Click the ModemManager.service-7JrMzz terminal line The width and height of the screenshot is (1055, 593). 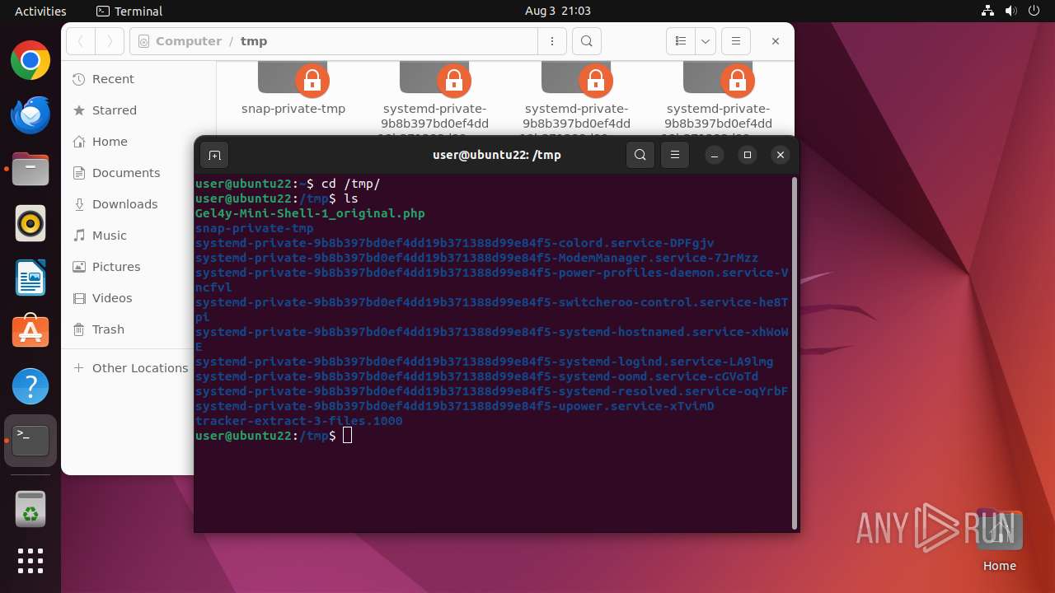point(476,258)
